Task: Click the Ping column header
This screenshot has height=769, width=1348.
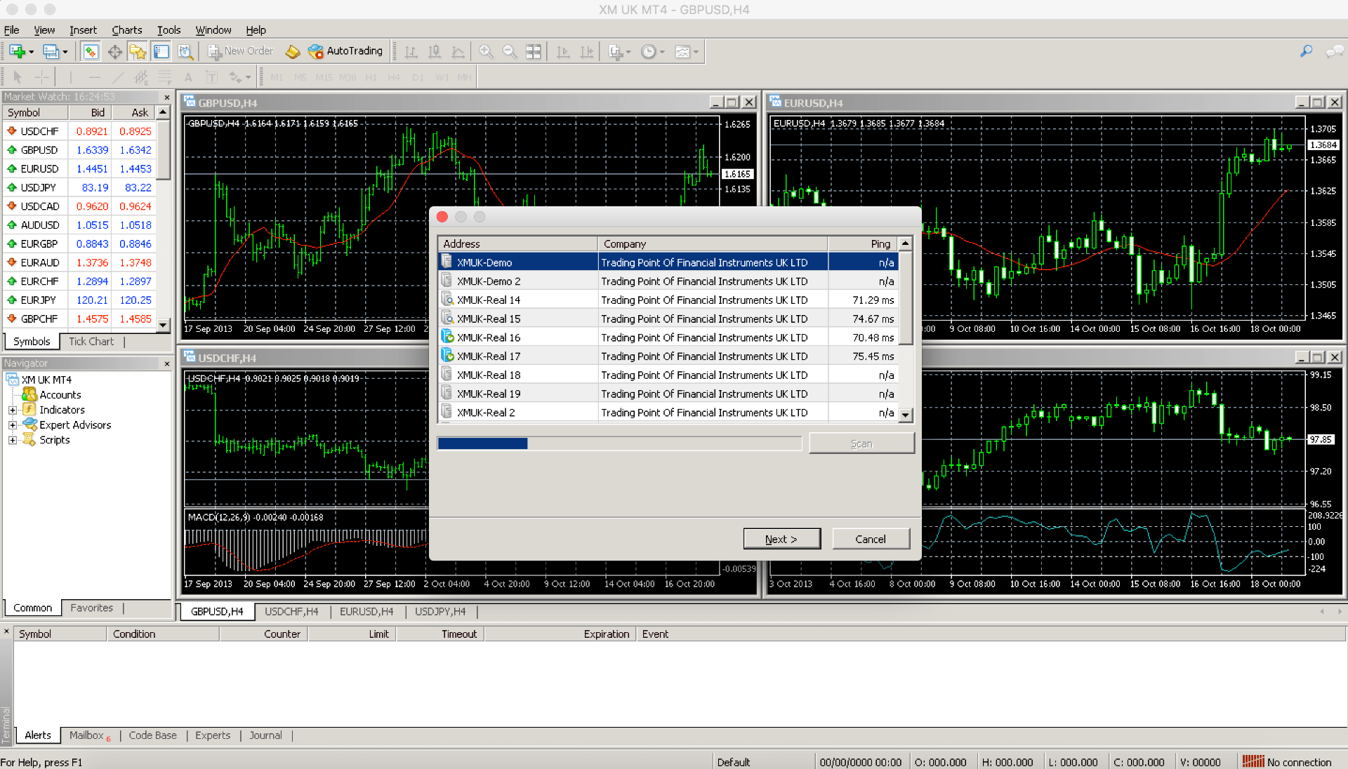Action: 863,244
